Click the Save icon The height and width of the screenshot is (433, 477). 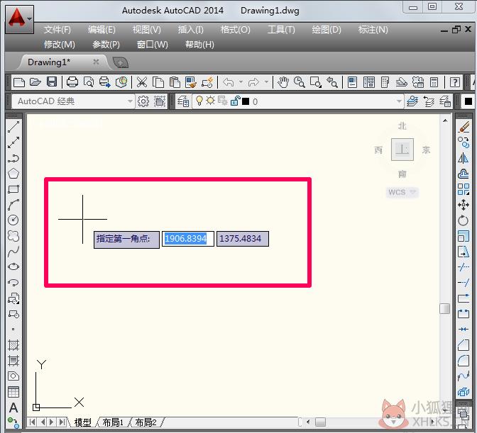(51, 82)
